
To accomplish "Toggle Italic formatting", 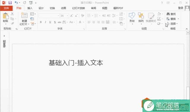I will pyautogui.click(x=45, y=22).
